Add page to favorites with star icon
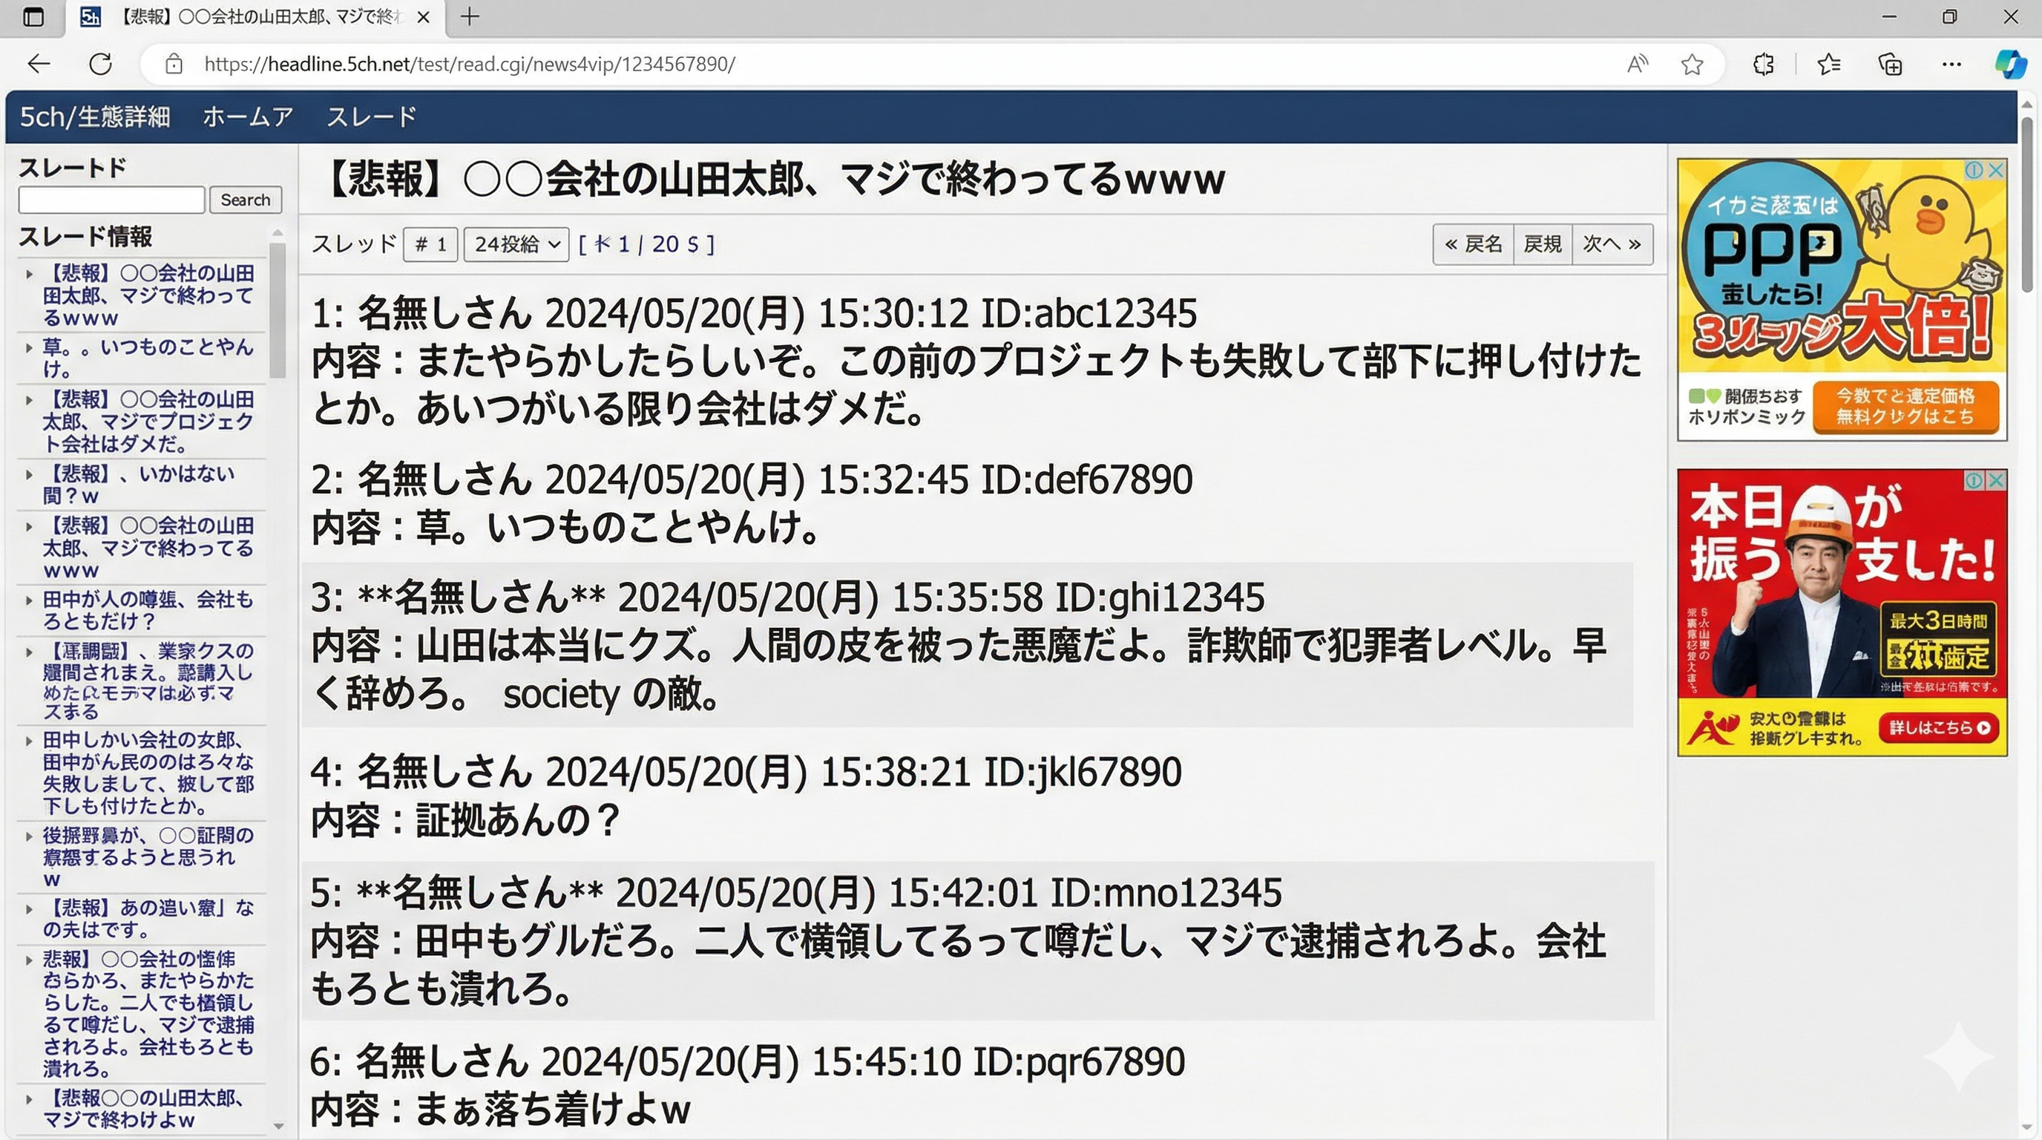 (x=1692, y=65)
